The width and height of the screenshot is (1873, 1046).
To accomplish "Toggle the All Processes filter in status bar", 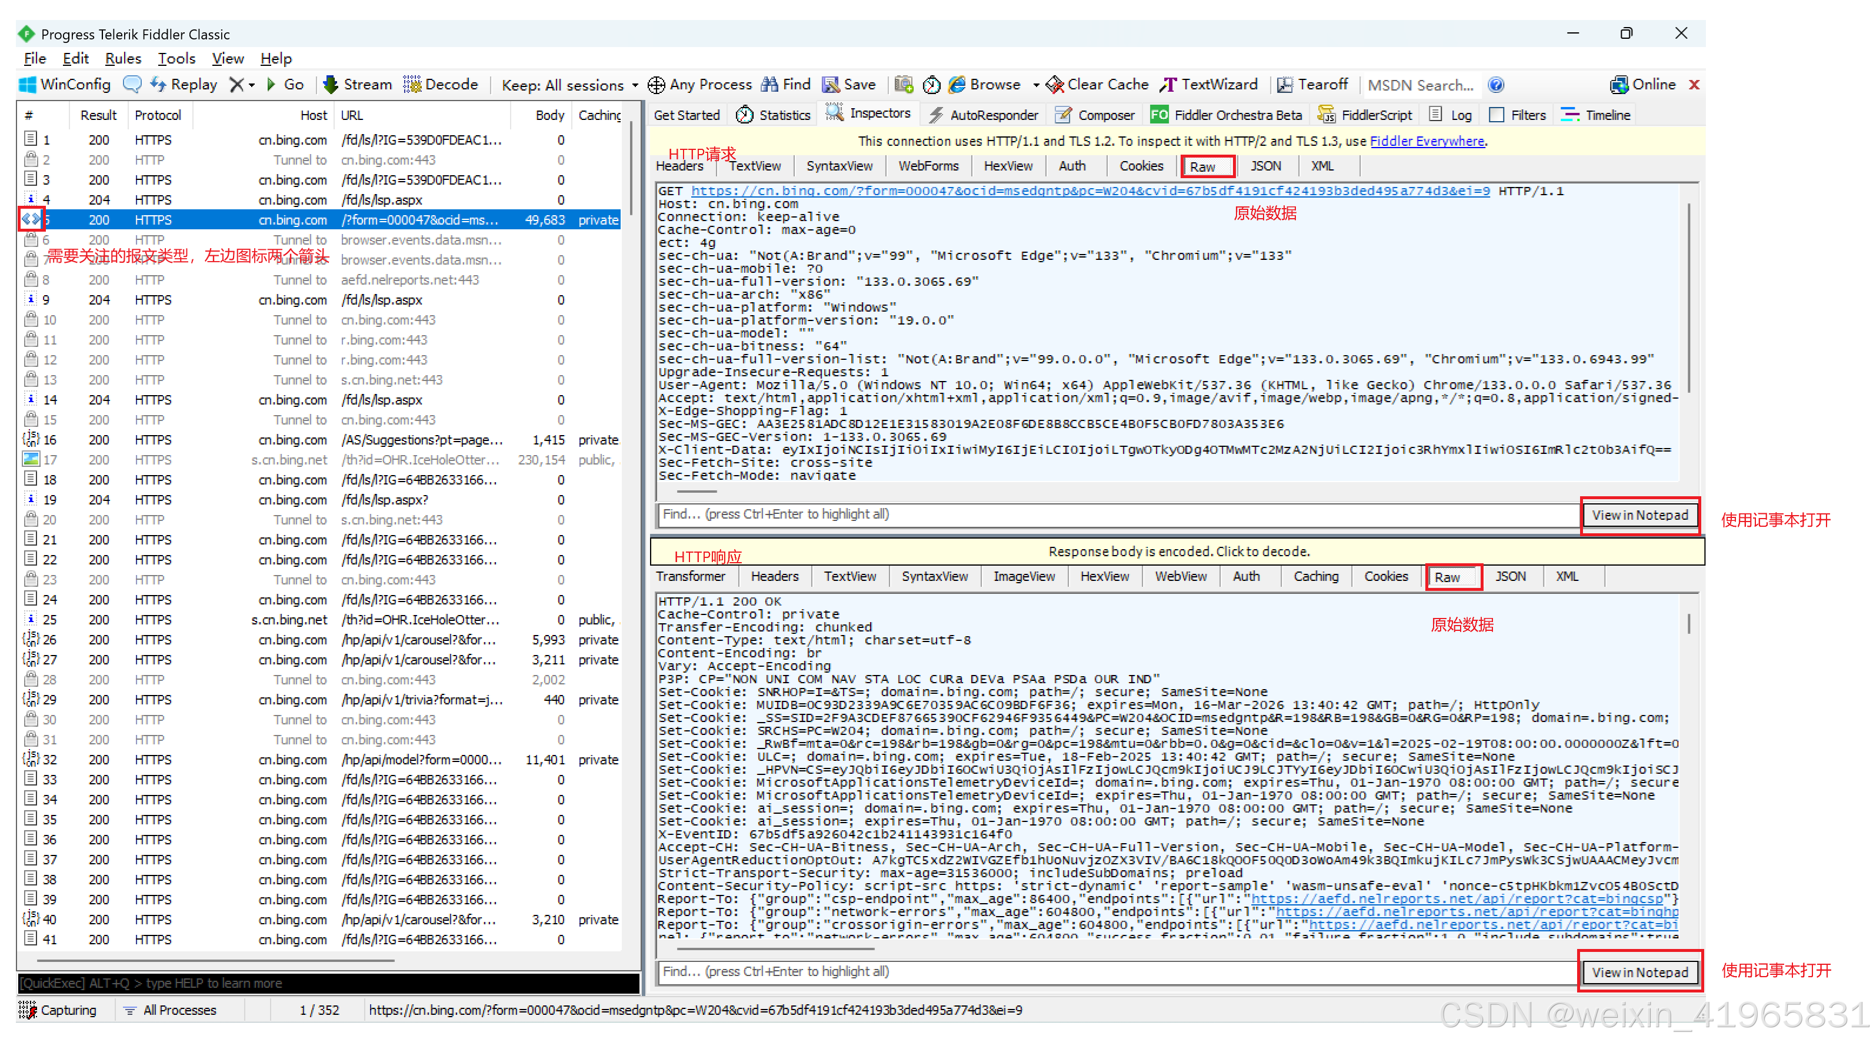I will click(171, 1010).
